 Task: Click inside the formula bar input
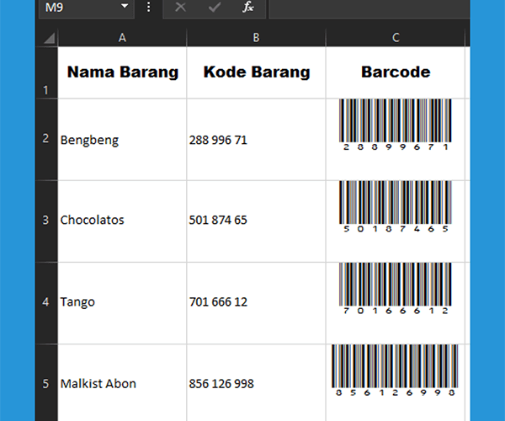[369, 8]
